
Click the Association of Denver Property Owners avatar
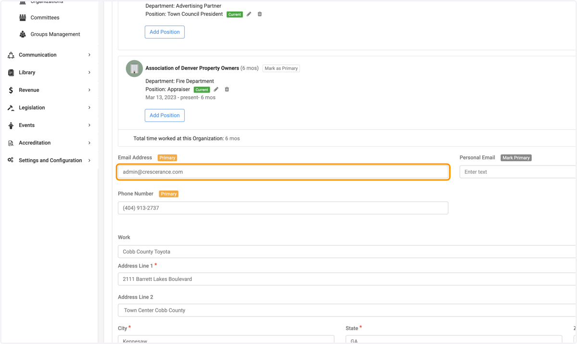(134, 68)
